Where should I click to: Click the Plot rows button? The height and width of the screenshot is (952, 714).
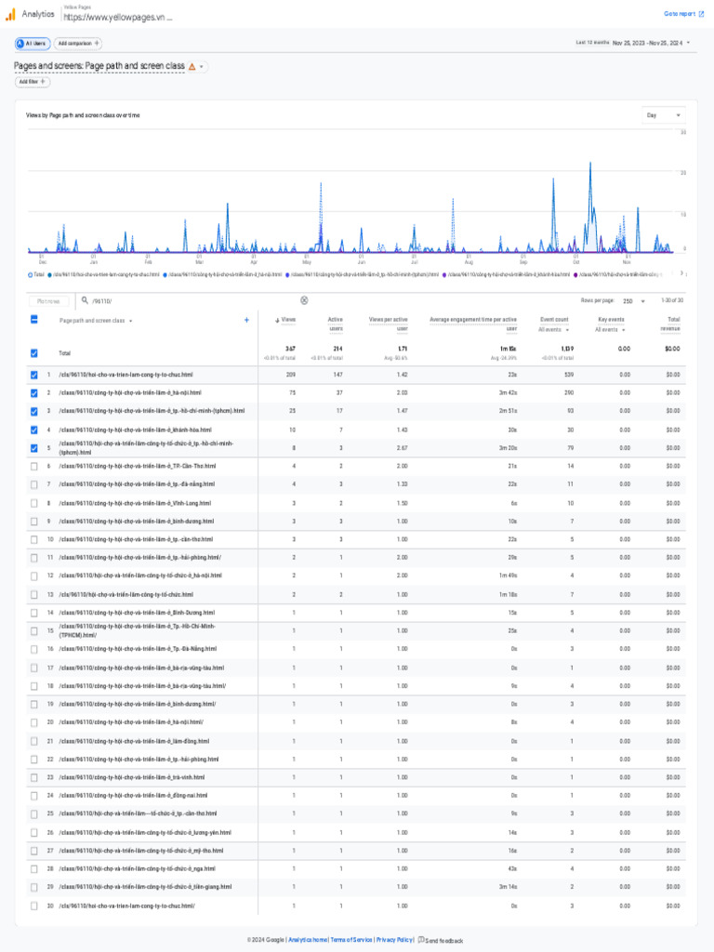point(48,301)
